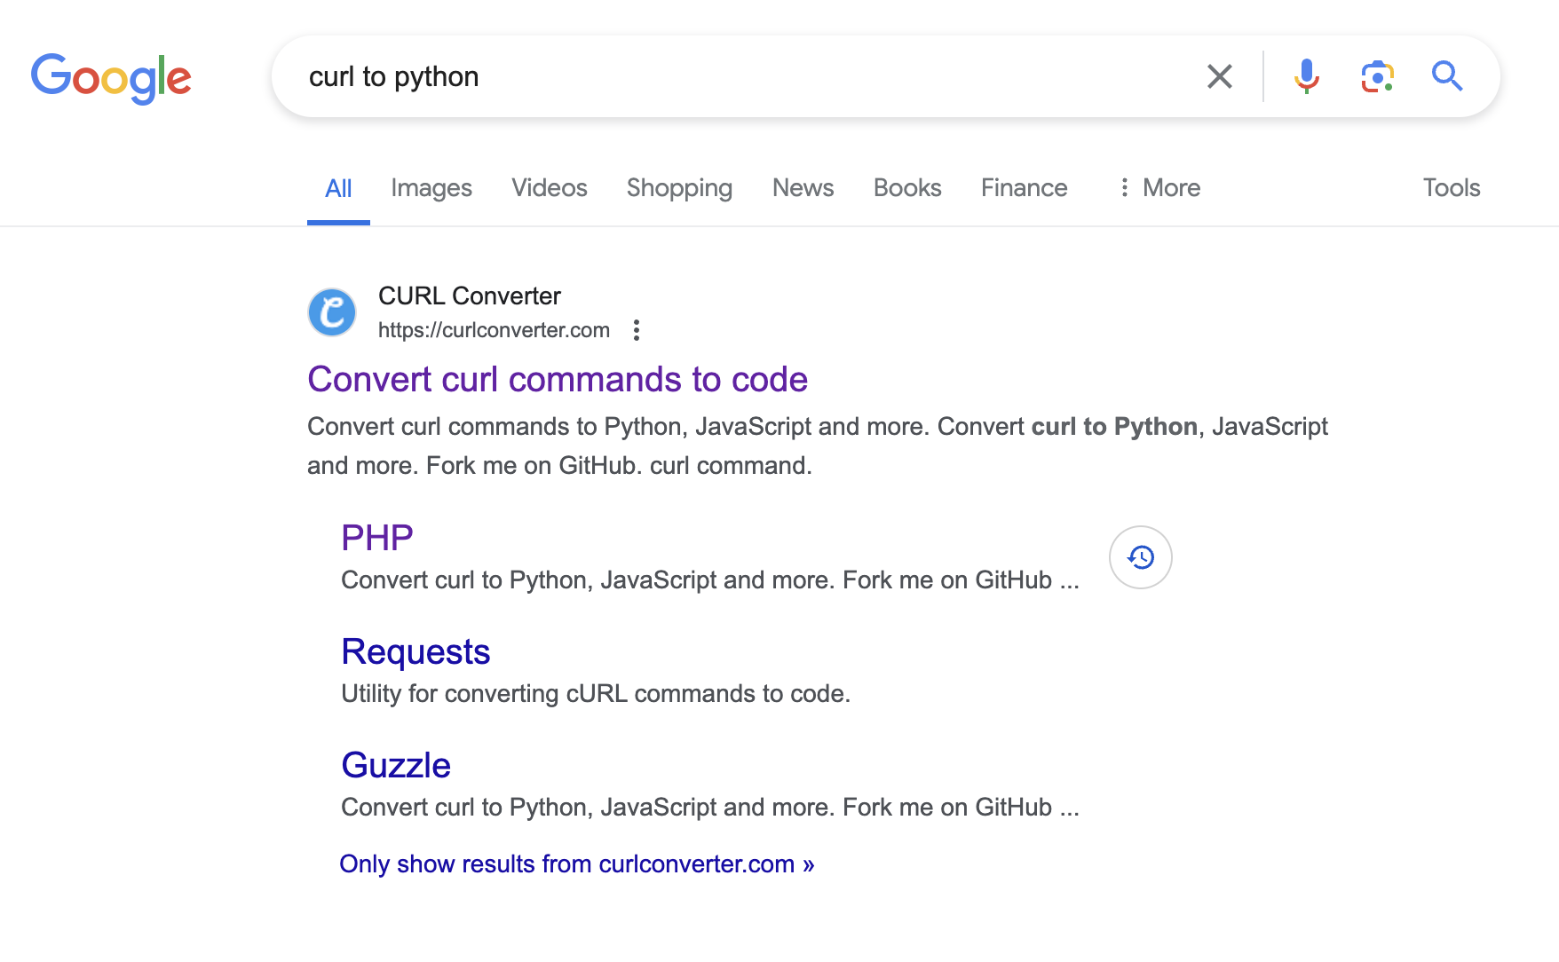This screenshot has width=1559, height=962.
Task: Open Google Lens image search icon
Action: pos(1377,76)
